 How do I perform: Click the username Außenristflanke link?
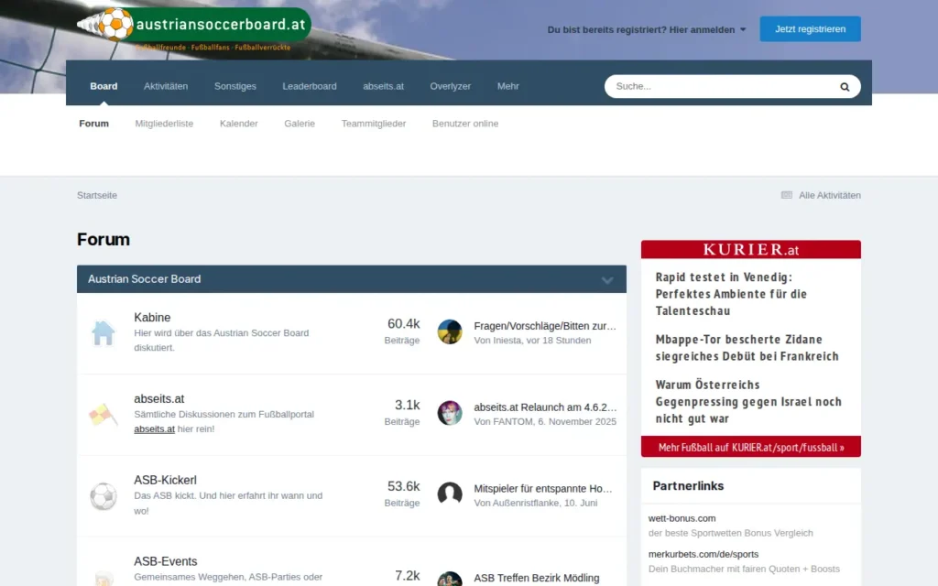pyautogui.click(x=526, y=503)
